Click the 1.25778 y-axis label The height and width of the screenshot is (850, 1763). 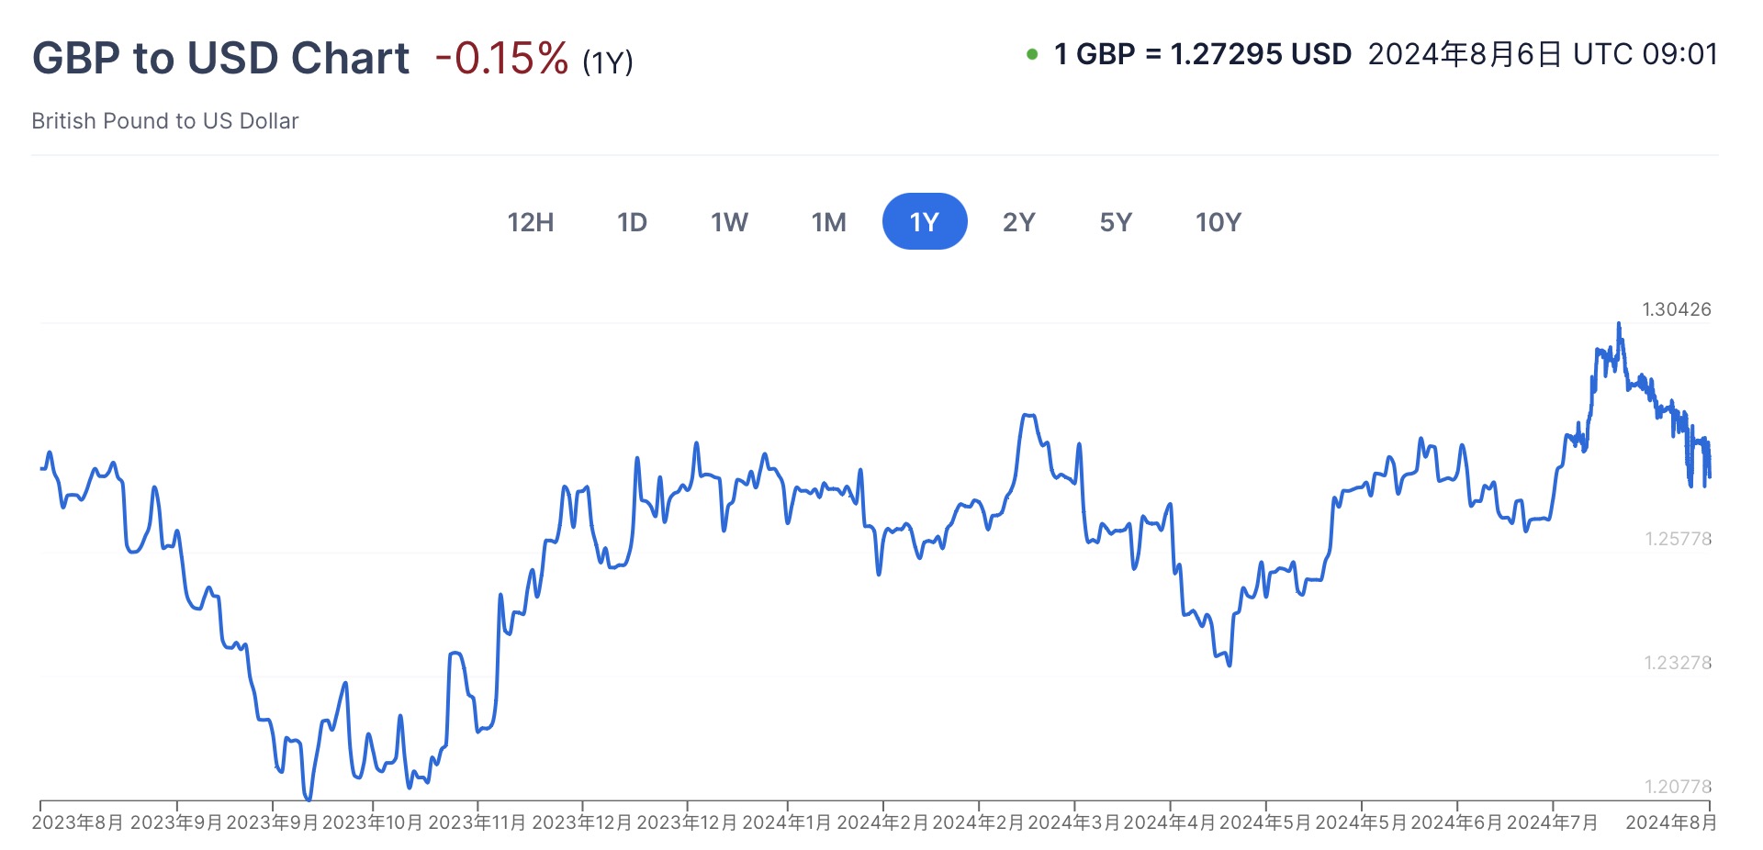click(x=1678, y=539)
